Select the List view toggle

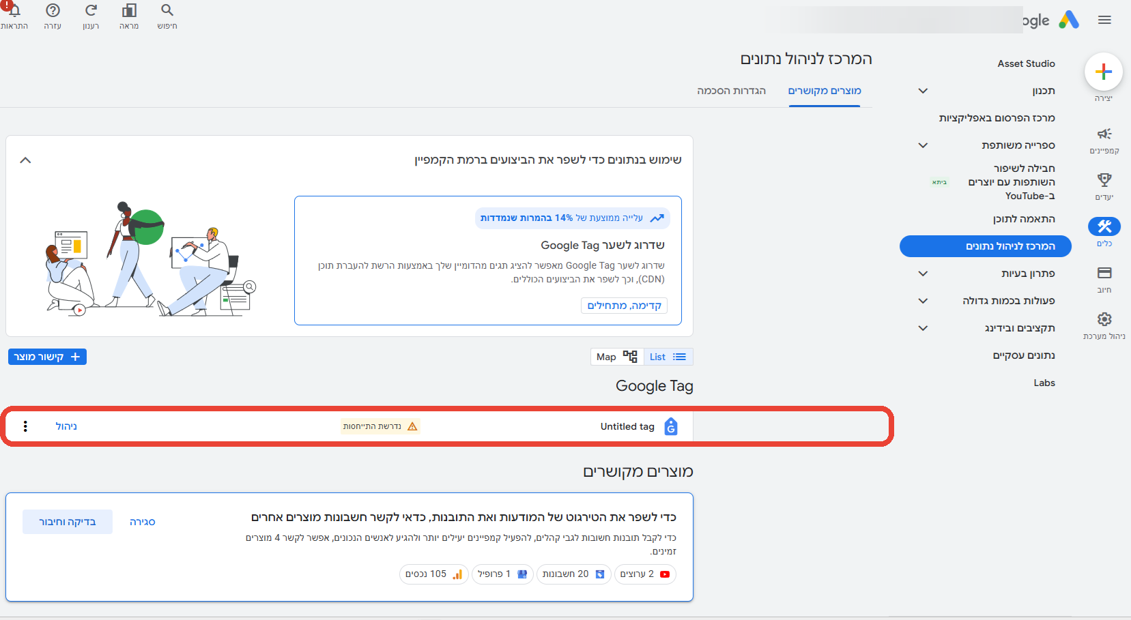click(x=668, y=357)
